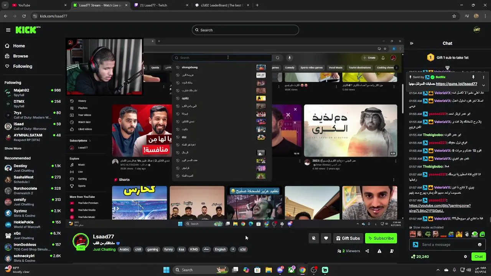Click the icon right of report
This screenshot has width=491, height=276.
(392, 251)
